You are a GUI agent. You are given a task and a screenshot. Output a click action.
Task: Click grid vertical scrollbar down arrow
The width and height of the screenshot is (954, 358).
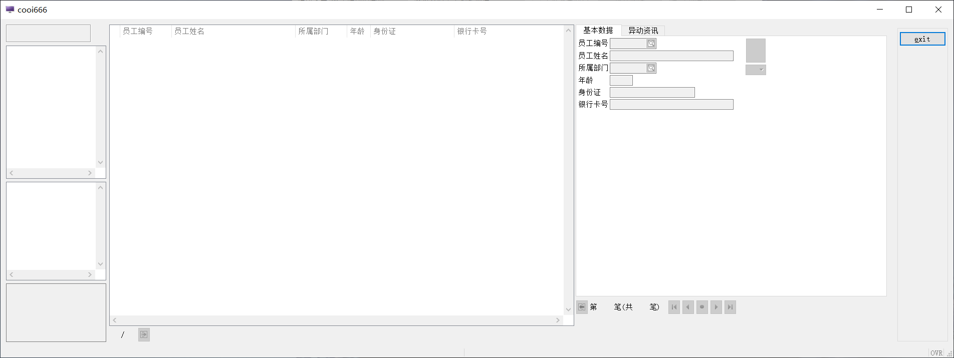click(x=568, y=310)
